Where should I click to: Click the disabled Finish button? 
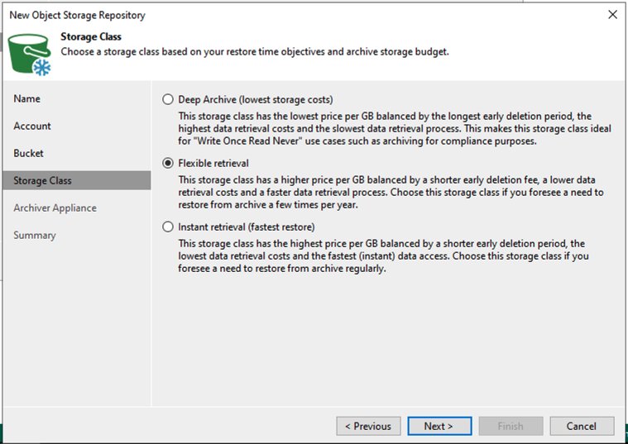[x=511, y=426]
